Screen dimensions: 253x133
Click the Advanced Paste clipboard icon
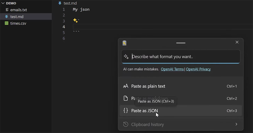point(124,43)
